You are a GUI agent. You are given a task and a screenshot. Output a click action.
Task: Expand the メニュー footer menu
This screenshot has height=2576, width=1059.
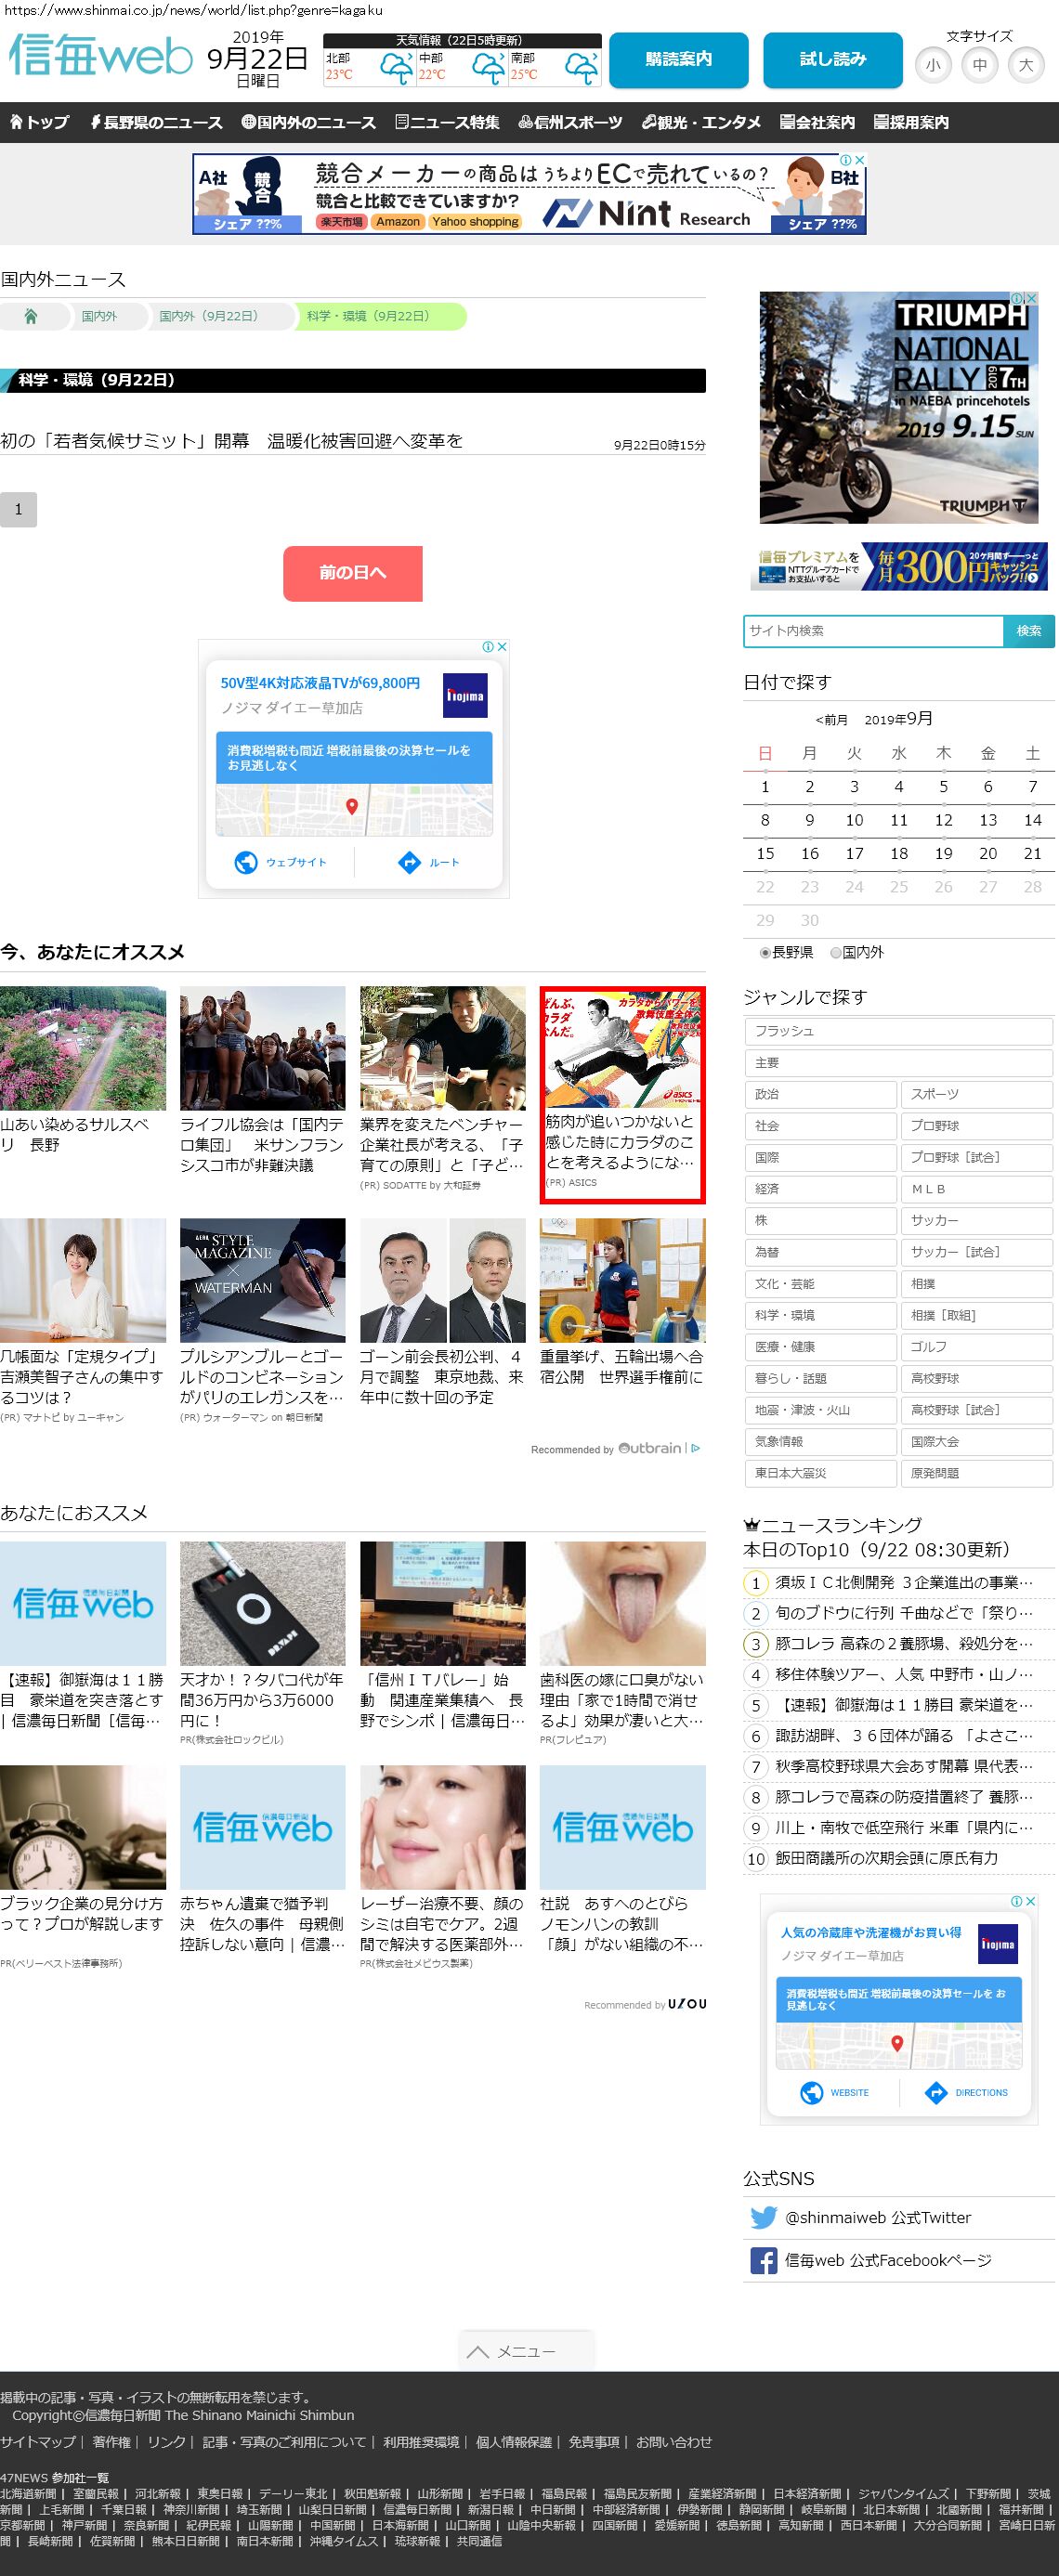(526, 2351)
